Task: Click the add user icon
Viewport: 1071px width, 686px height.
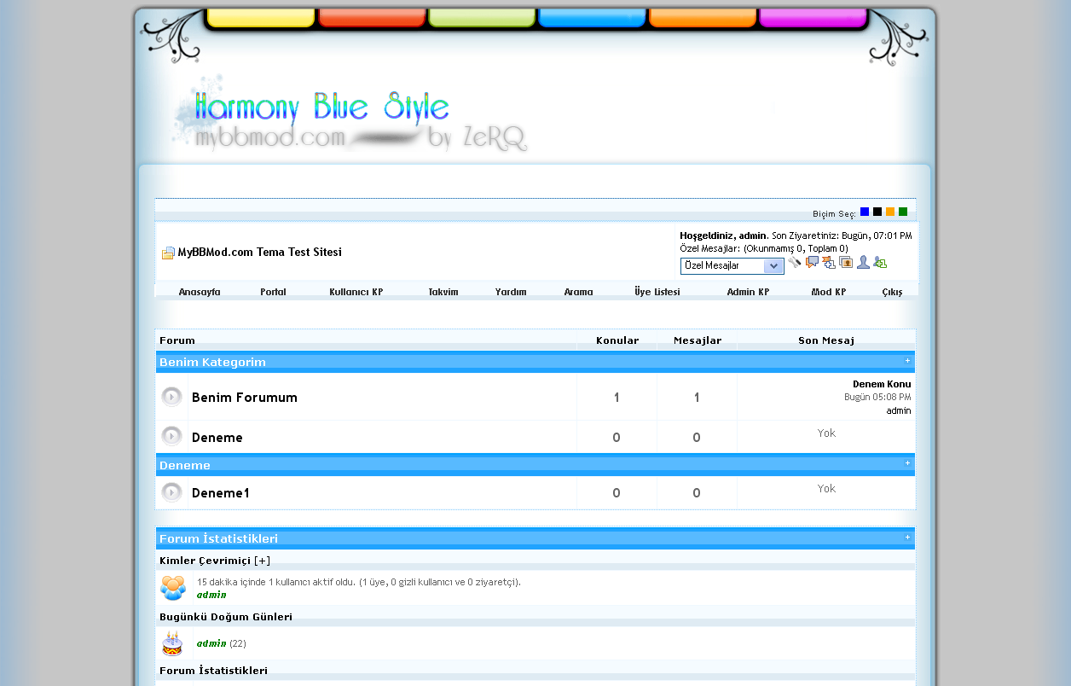Action: coord(880,263)
